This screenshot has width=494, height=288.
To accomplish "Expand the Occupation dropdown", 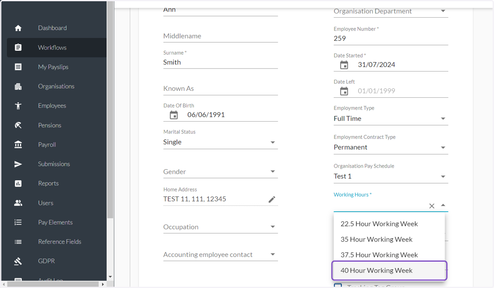I will coord(273,227).
